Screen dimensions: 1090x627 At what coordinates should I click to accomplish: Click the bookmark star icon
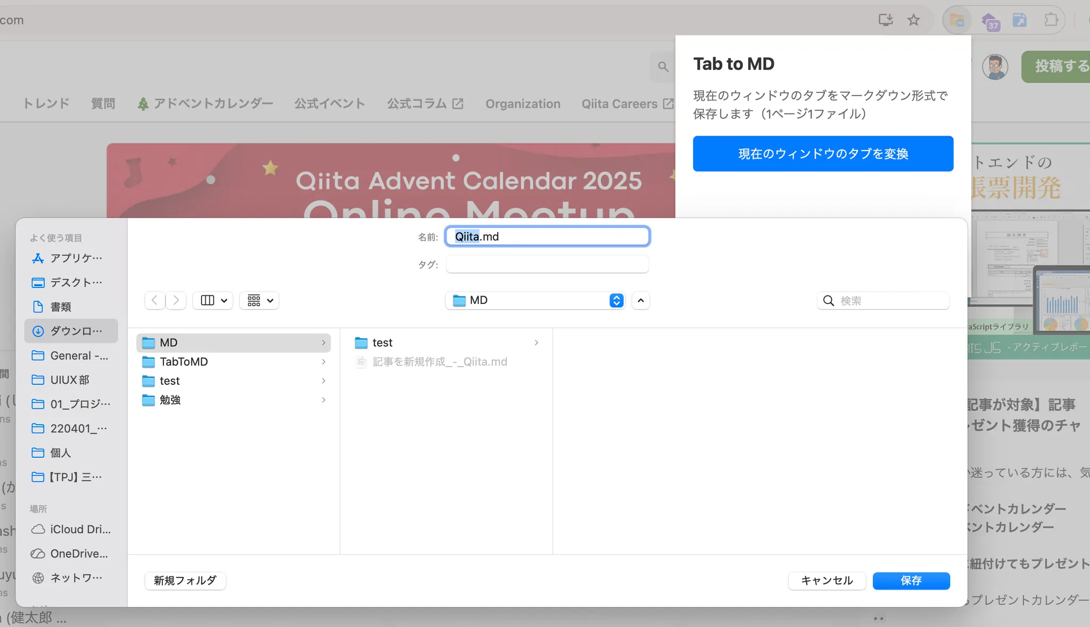[914, 20]
